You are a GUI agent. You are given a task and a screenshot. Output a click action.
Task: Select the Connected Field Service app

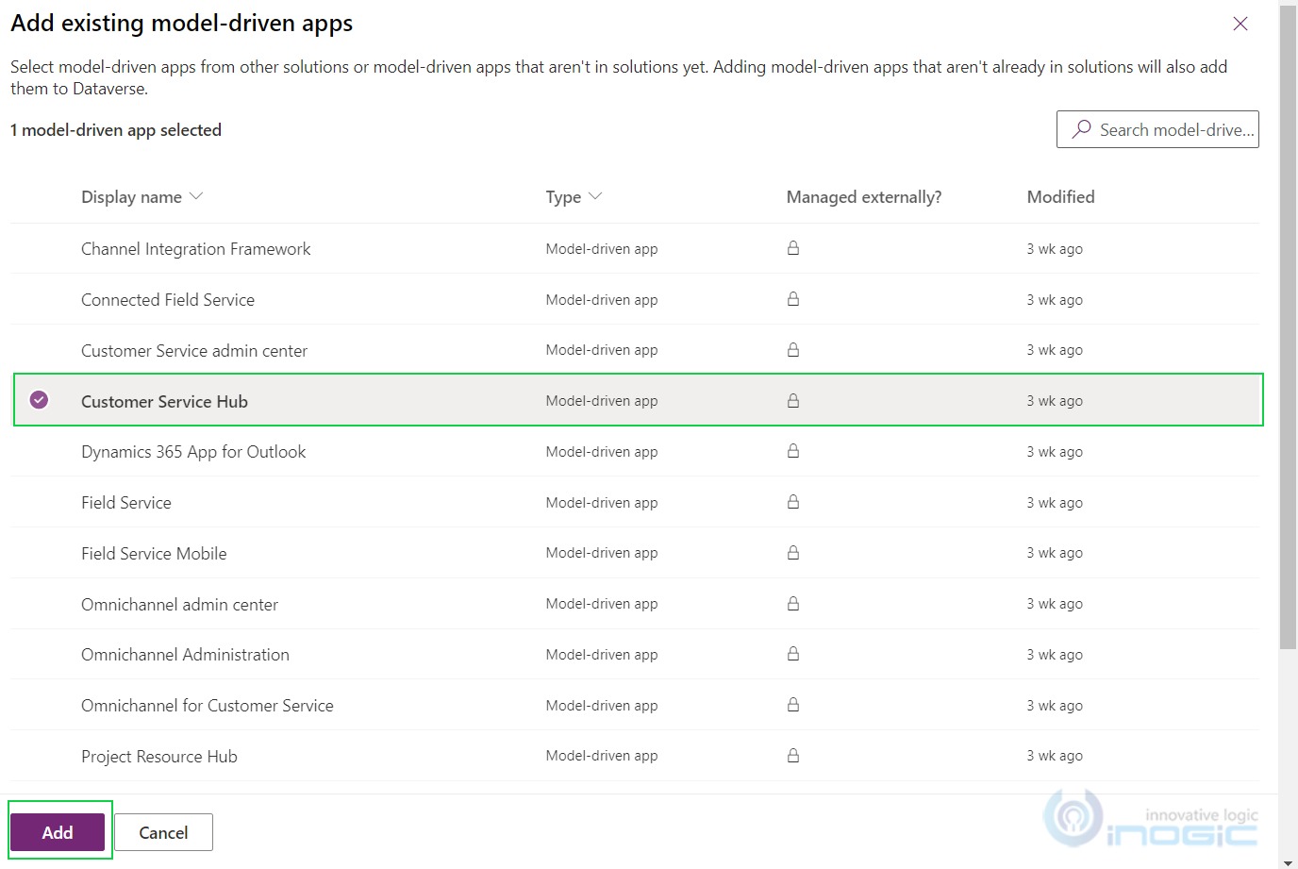coord(168,300)
